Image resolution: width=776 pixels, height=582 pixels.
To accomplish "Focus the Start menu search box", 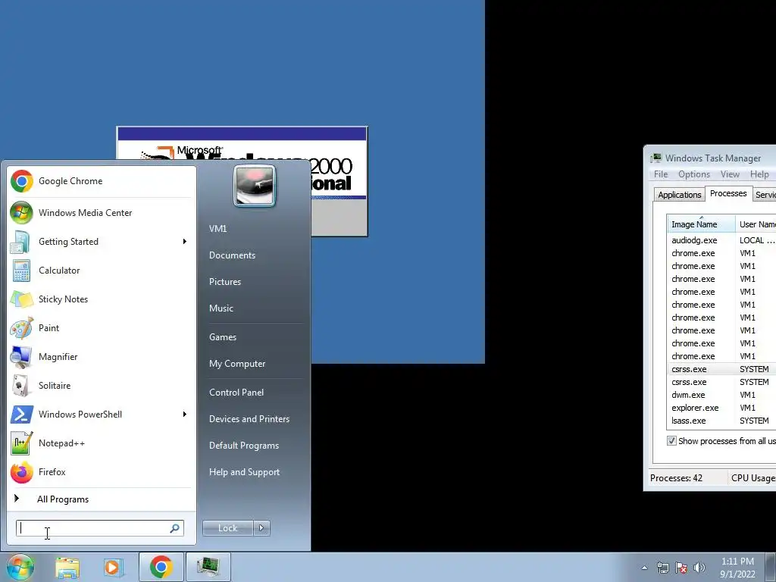I will coord(99,528).
